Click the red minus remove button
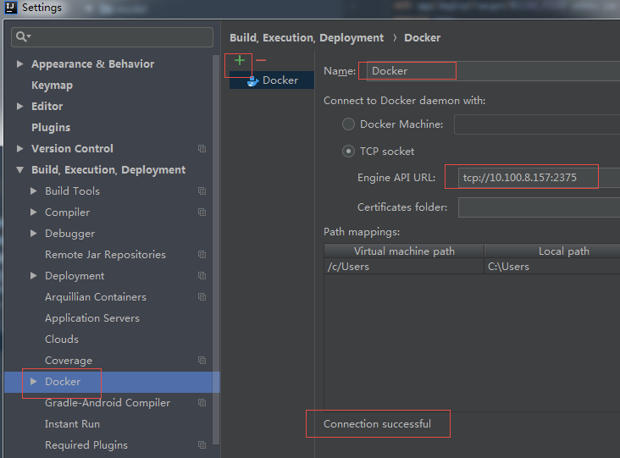Viewport: 620px width, 458px height. coord(261,60)
